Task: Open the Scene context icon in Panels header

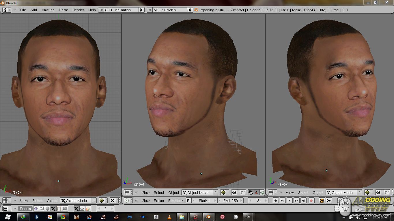Action: [x=65, y=209]
